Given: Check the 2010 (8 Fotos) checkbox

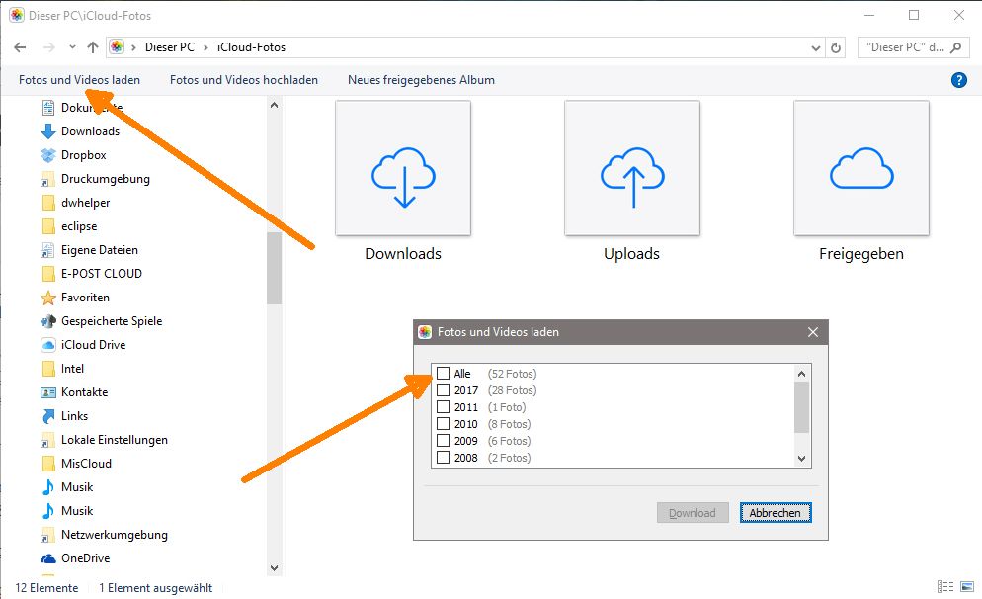Looking at the screenshot, I should 443,424.
